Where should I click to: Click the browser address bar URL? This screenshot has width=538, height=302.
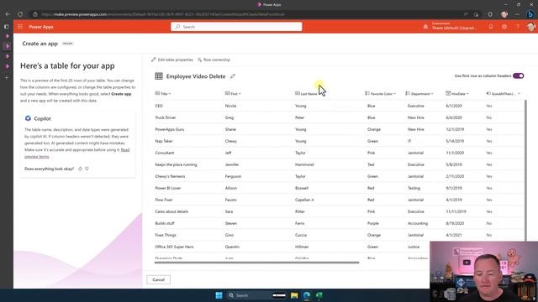pyautogui.click(x=163, y=14)
